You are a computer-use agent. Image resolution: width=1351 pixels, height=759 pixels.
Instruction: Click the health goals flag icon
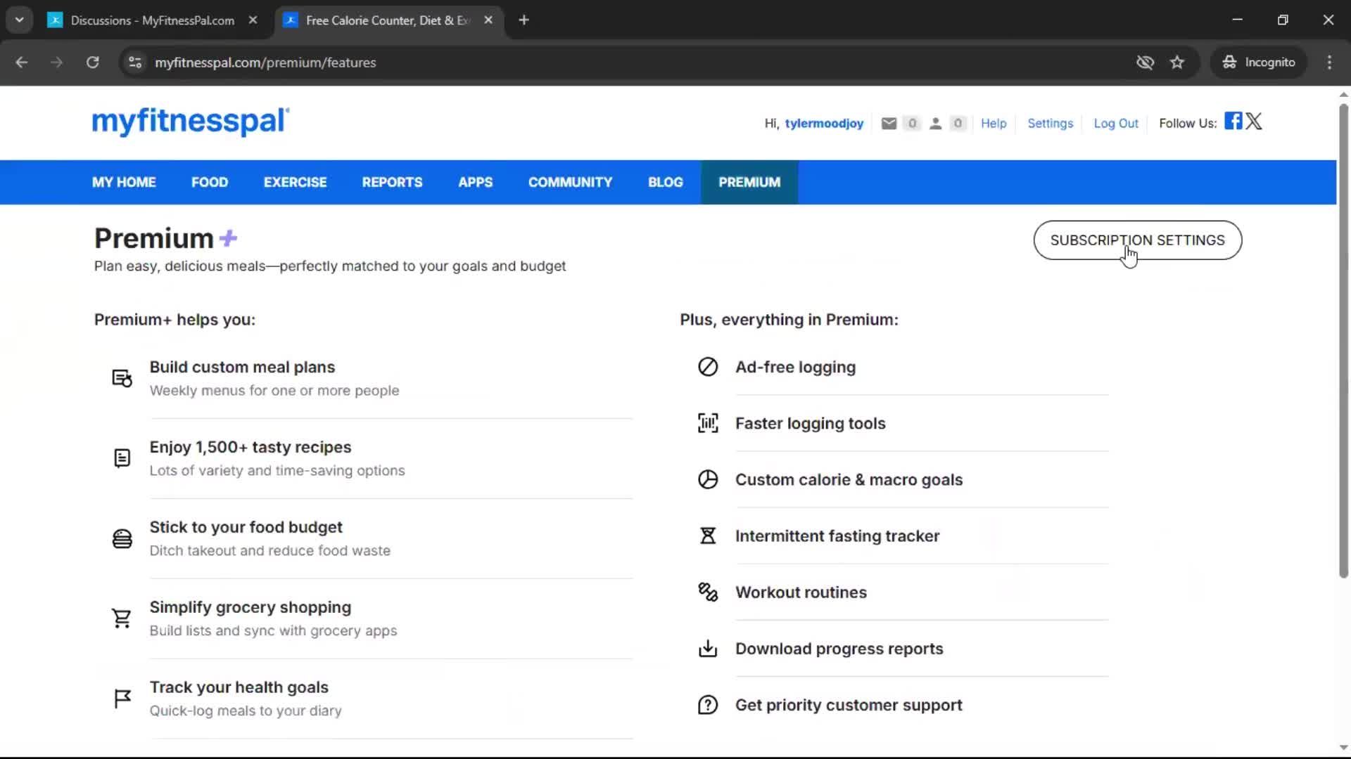[x=122, y=699]
